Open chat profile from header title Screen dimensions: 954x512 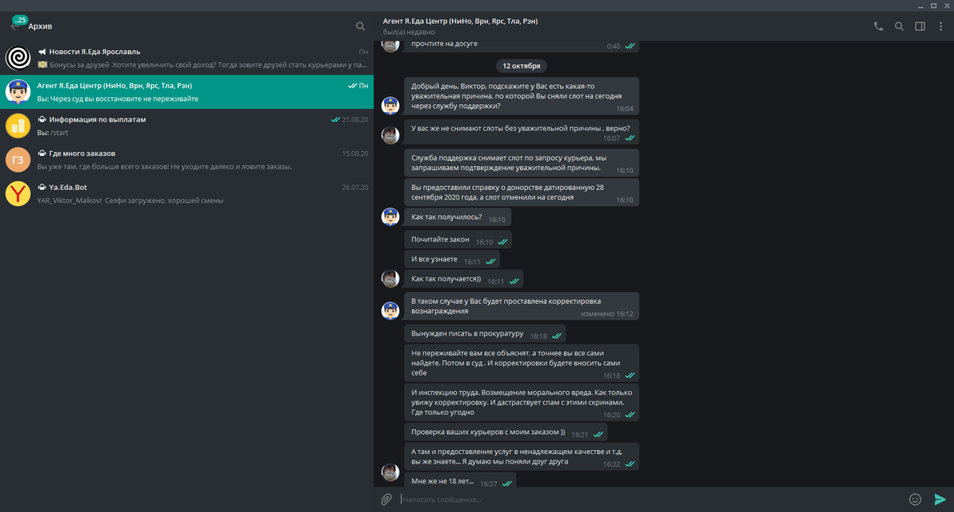pos(460,21)
